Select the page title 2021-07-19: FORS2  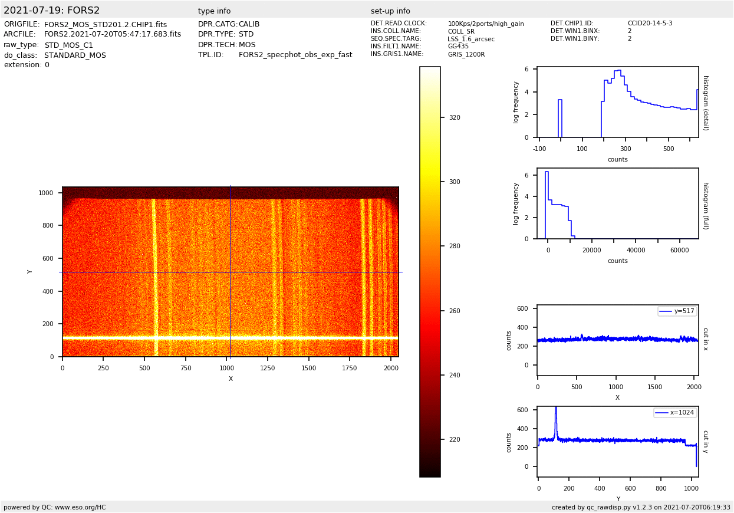tap(52, 11)
